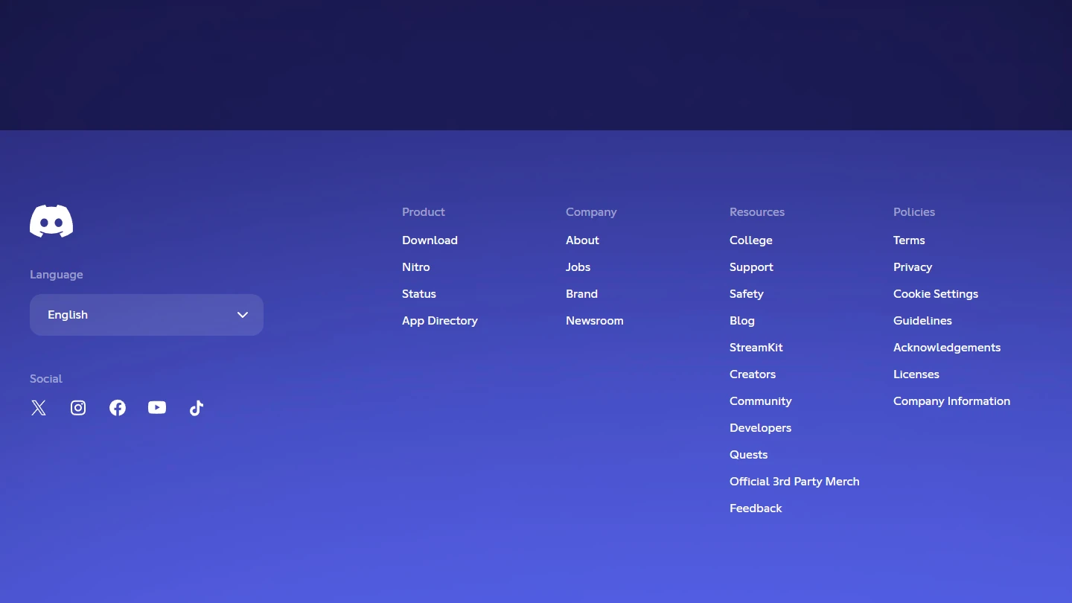Open Discord's X (Twitter) profile icon
Image resolution: width=1072 pixels, height=603 pixels.
click(x=39, y=408)
